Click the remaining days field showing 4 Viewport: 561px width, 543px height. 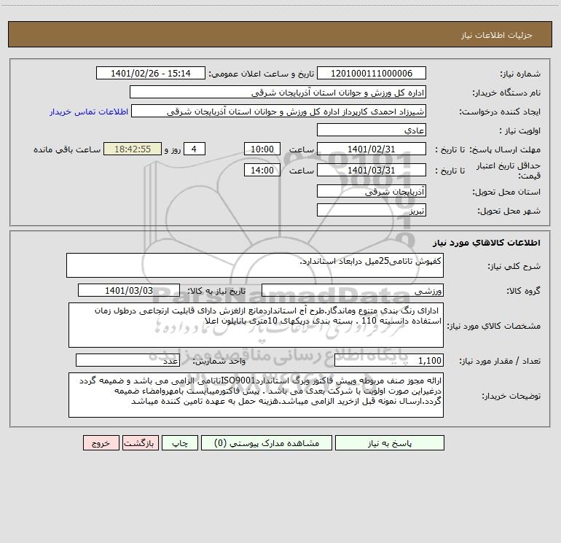click(x=195, y=149)
